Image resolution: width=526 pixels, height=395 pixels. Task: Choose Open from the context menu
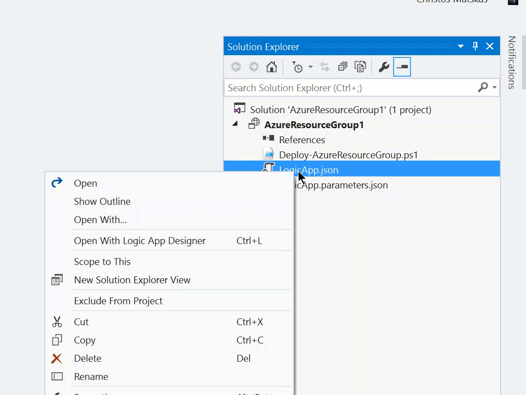tap(169, 183)
